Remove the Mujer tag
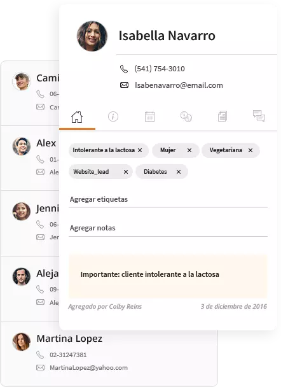This screenshot has width=281, height=387. [189, 150]
